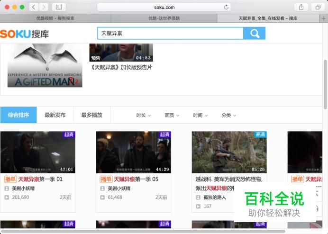Expand the 时长 filter dropdown
The image size is (328, 234).
pos(144,115)
